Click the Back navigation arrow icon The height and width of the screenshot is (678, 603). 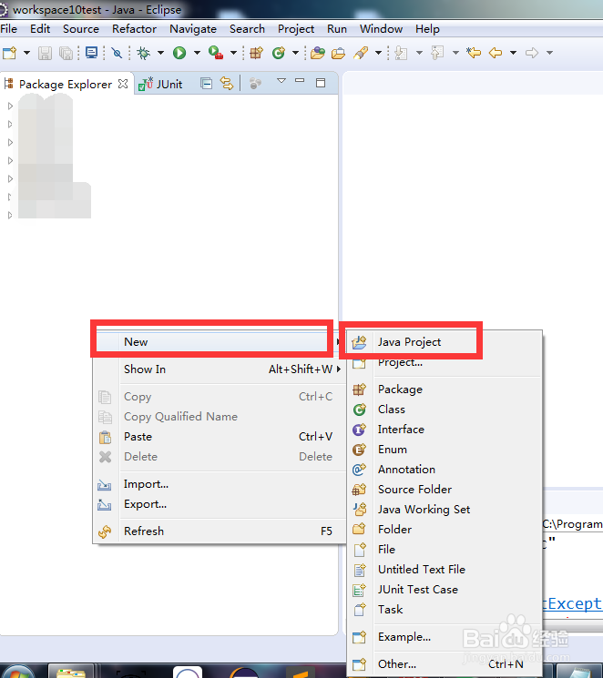click(496, 53)
